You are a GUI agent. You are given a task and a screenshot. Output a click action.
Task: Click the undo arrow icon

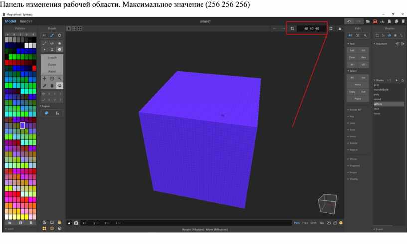[350, 21]
